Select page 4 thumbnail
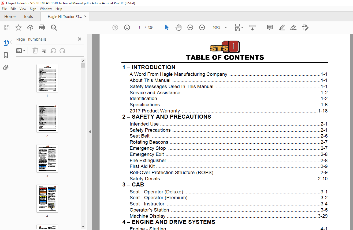The height and width of the screenshot is (230, 353). 47,198
